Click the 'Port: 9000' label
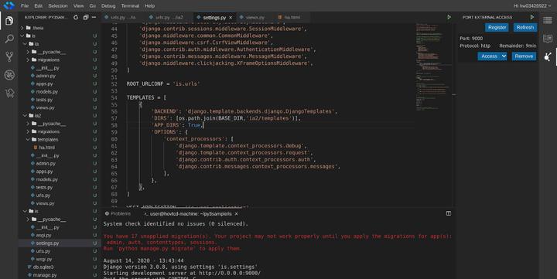Screen dimensions: 557x279 pyautogui.click(x=471, y=39)
